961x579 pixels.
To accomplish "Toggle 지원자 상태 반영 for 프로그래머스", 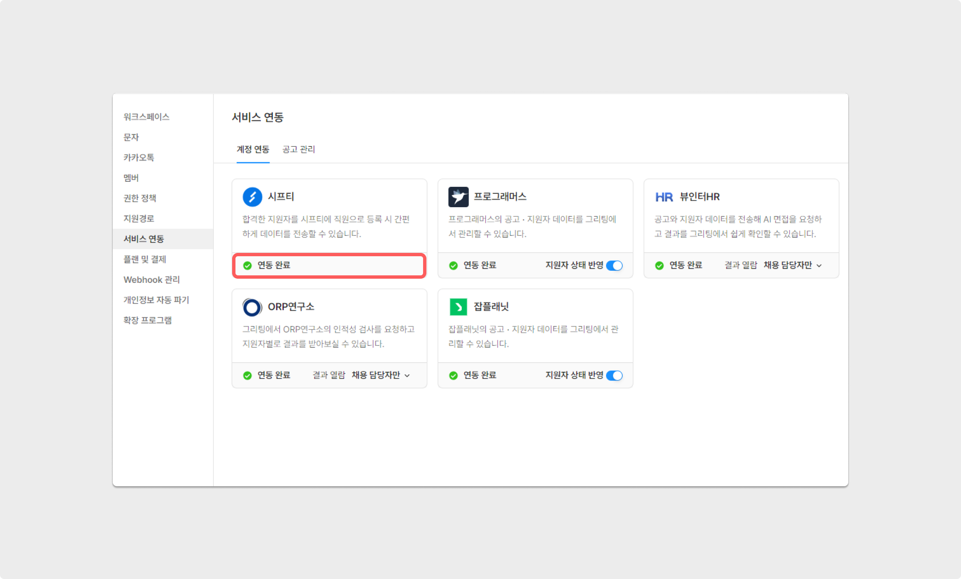I will 614,265.
